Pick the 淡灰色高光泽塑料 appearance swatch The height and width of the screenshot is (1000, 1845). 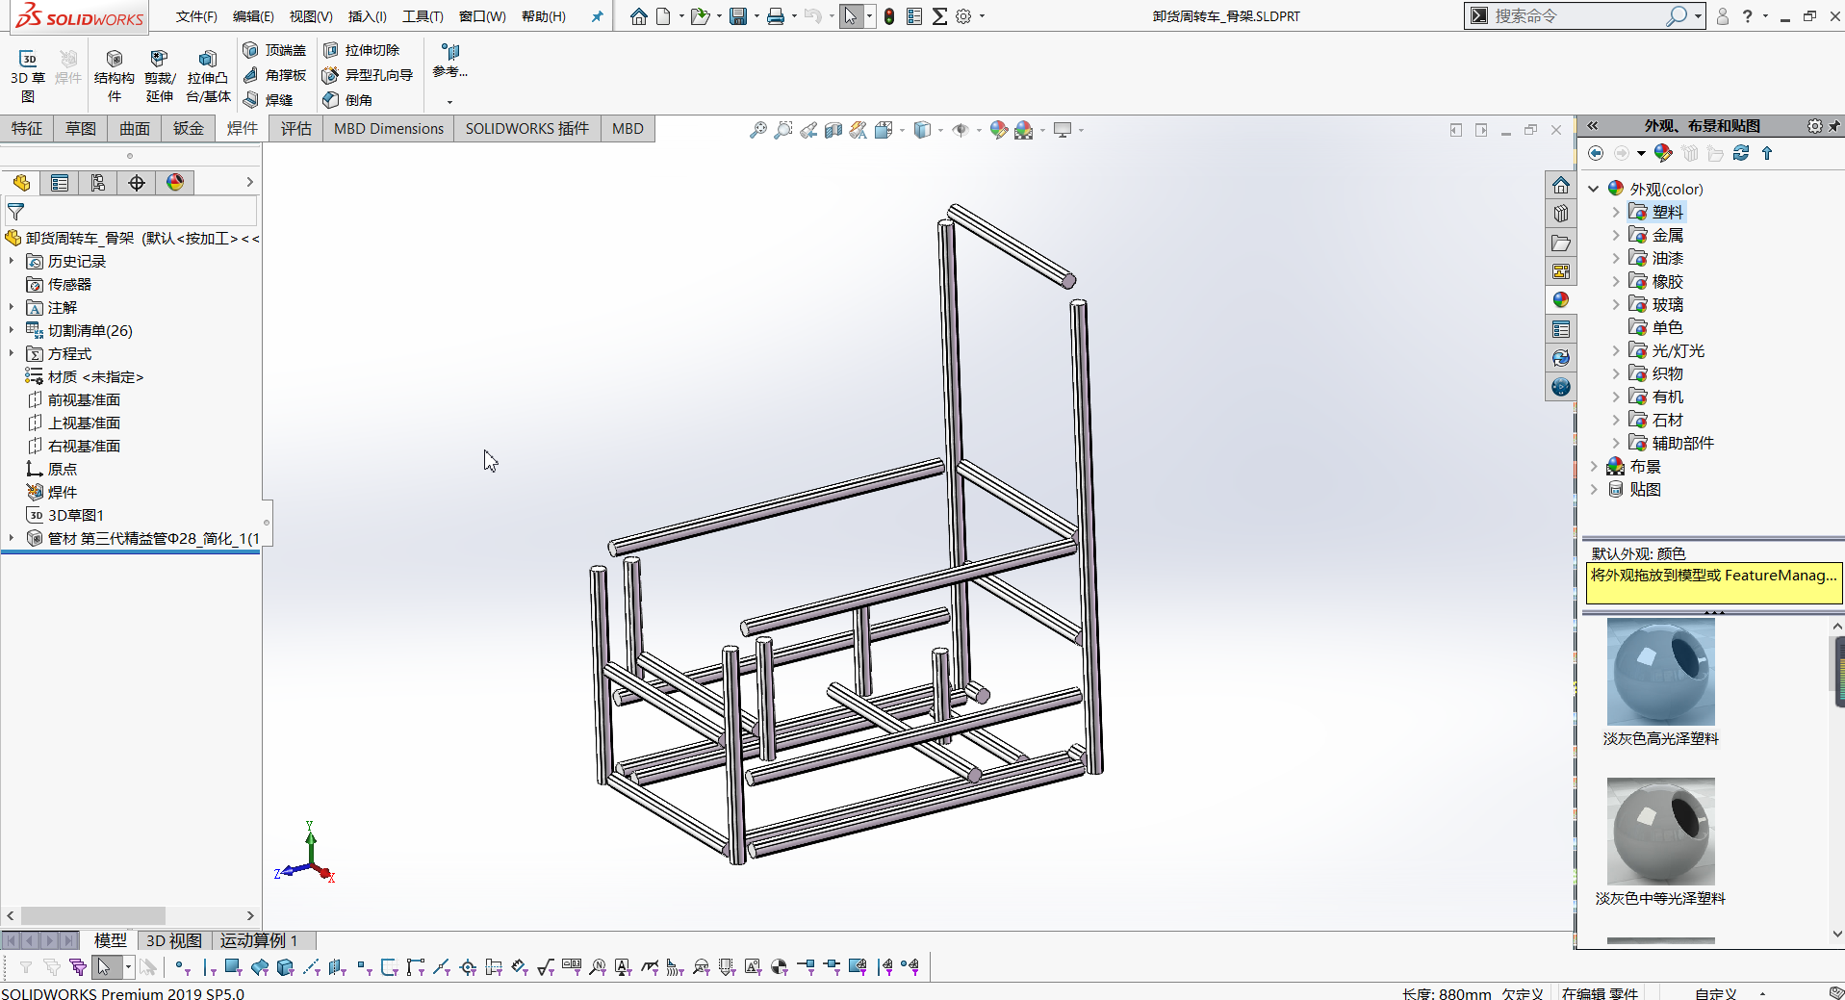pos(1661,672)
